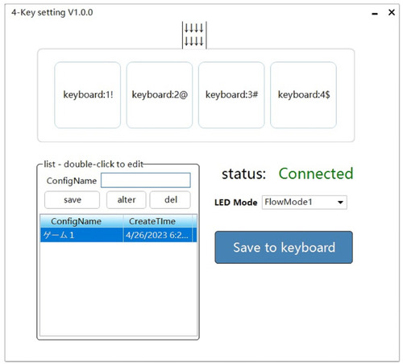Screen dimensions: 403x364
Task: Sort list by ConfigName column header
Action: 81,221
